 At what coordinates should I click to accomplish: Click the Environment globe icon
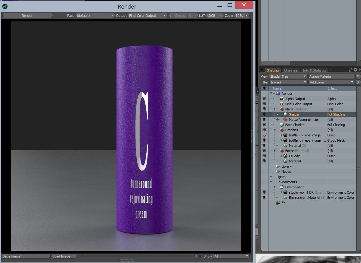click(282, 187)
